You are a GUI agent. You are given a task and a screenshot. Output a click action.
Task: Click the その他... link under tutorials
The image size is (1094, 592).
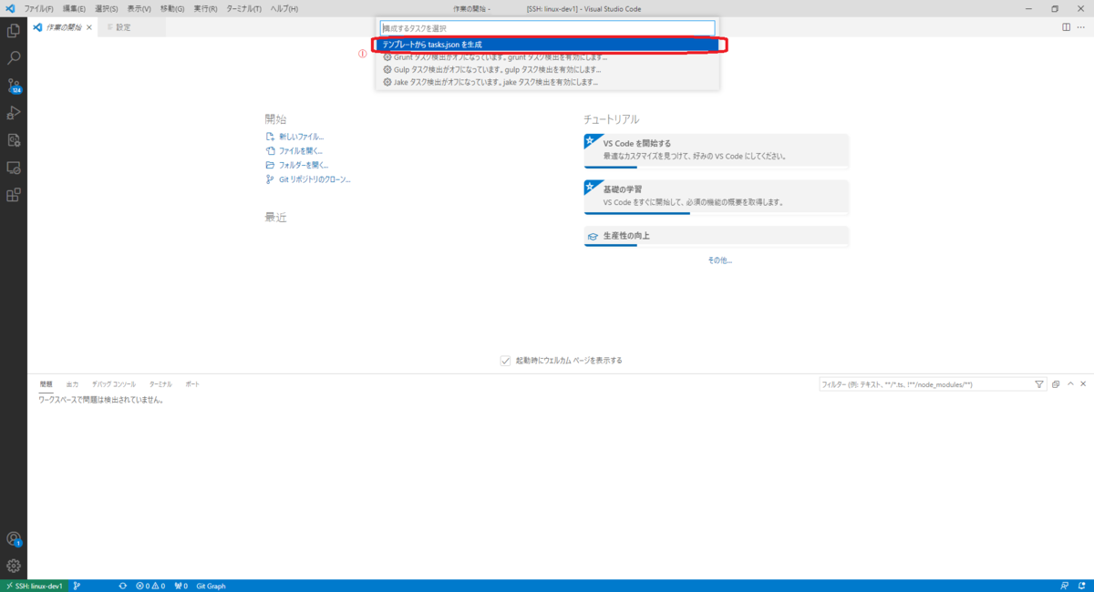click(720, 260)
